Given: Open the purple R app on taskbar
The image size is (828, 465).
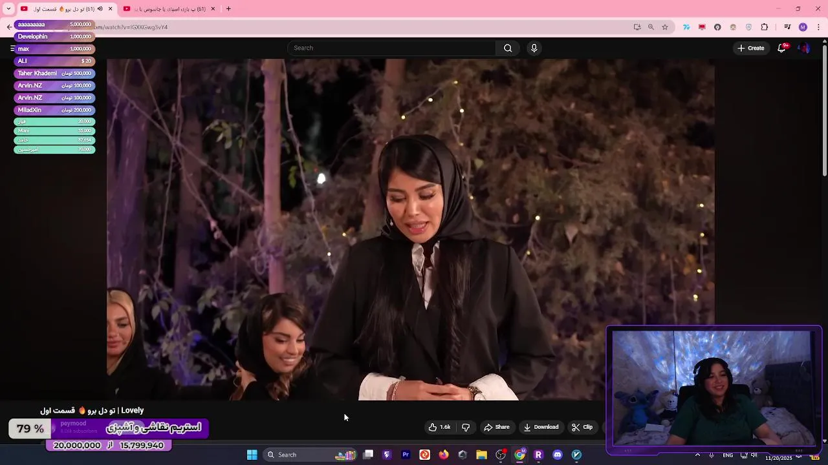Looking at the screenshot, I should coord(538,455).
